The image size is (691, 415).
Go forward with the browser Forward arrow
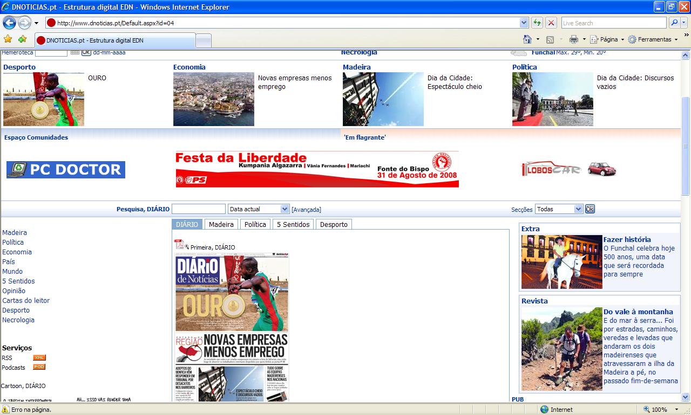pyautogui.click(x=25, y=23)
